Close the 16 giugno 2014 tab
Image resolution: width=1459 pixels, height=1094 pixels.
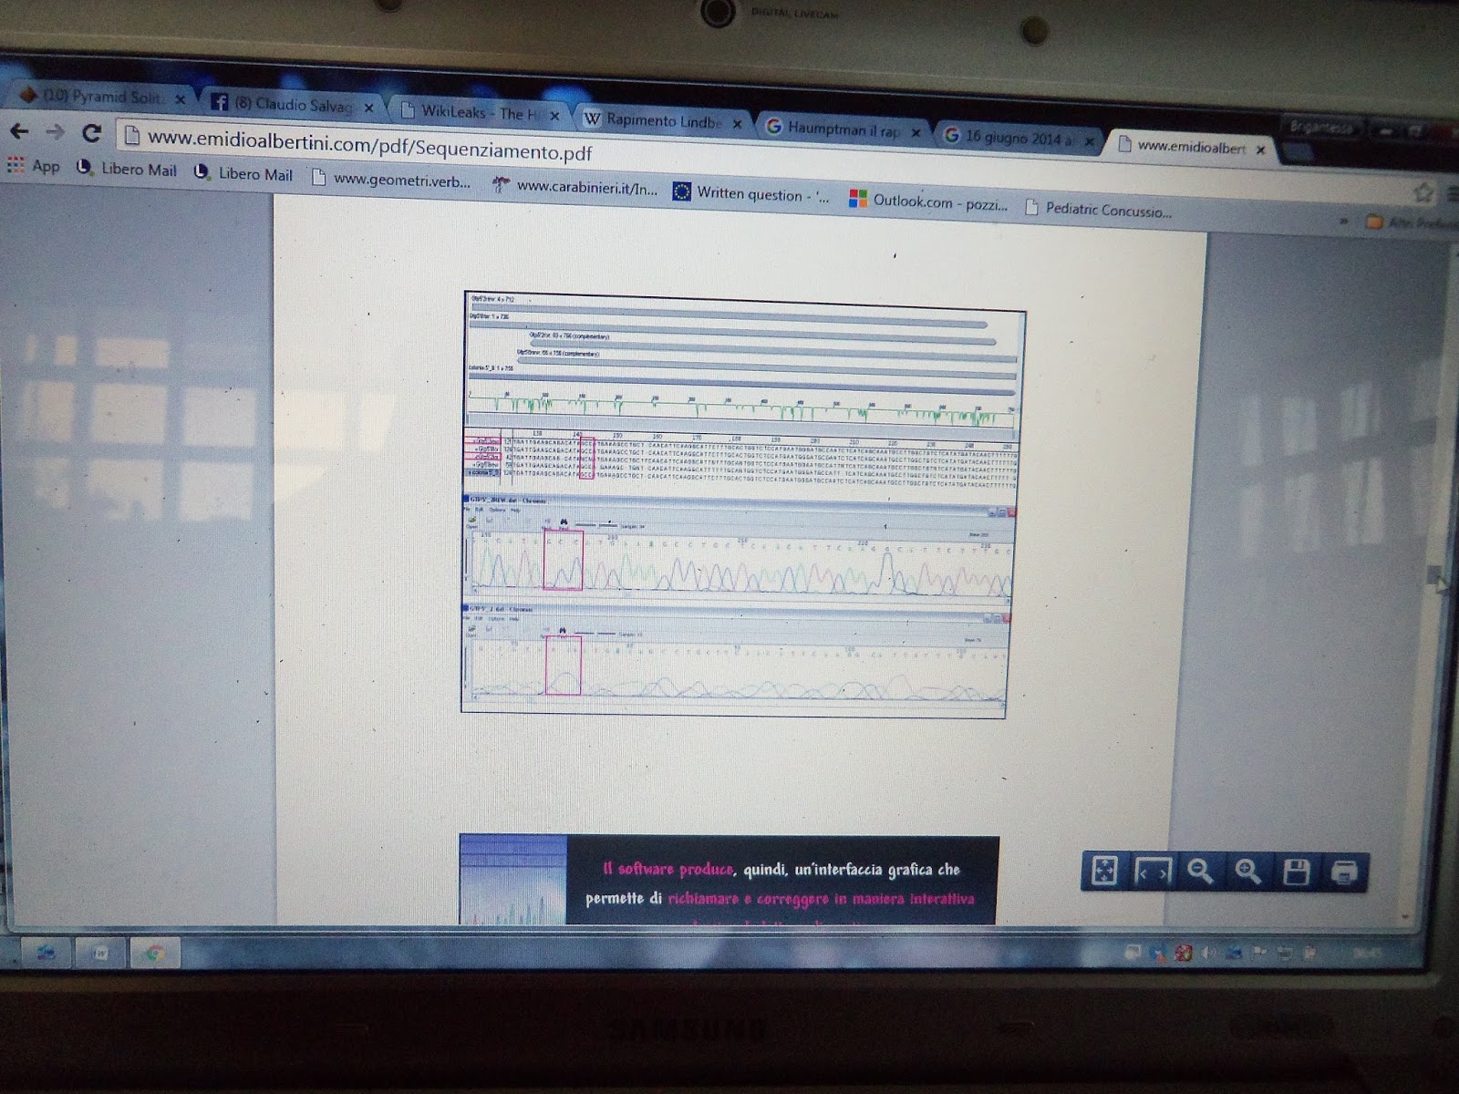[x=1088, y=141]
